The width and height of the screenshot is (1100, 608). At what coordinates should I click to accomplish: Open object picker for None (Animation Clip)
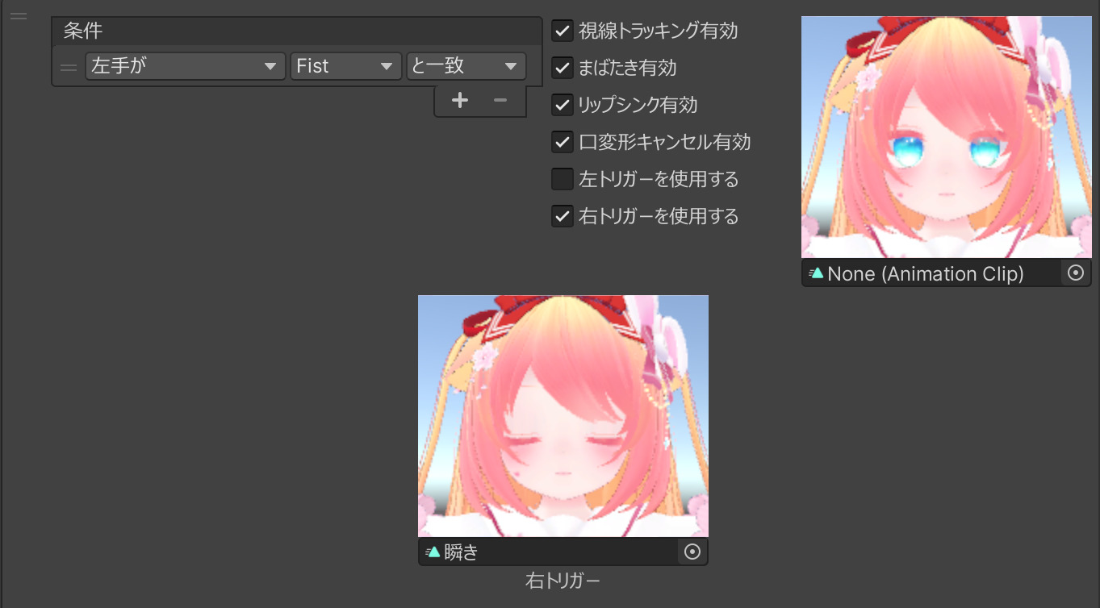pos(1076,273)
